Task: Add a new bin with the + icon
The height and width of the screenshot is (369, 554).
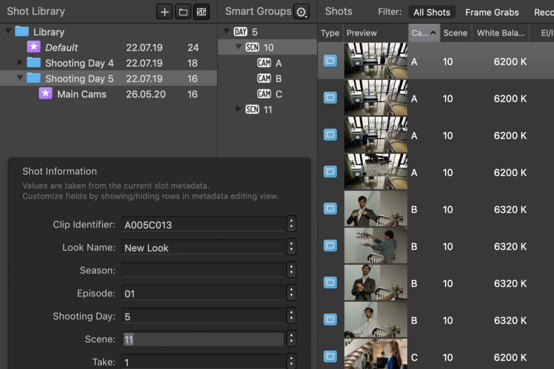Action: pos(164,11)
